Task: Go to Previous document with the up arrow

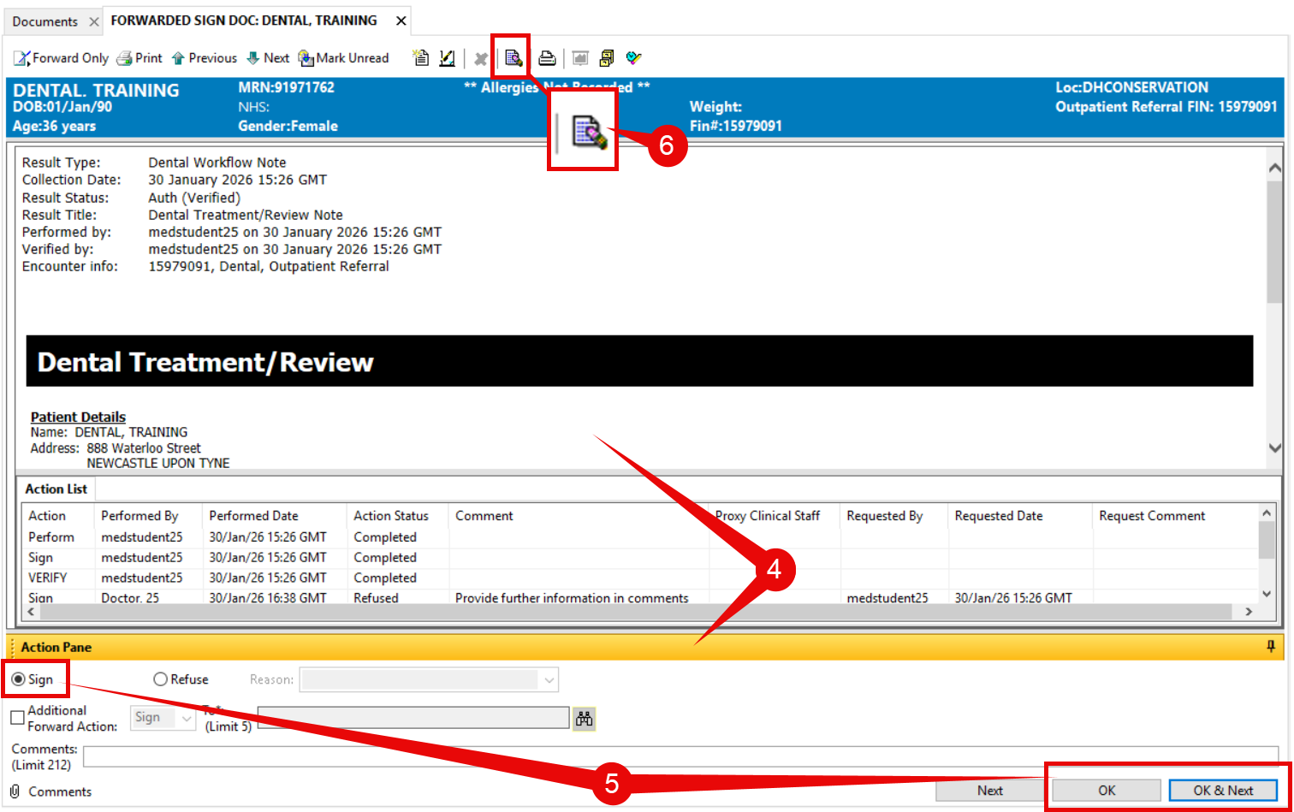Action: 178,58
